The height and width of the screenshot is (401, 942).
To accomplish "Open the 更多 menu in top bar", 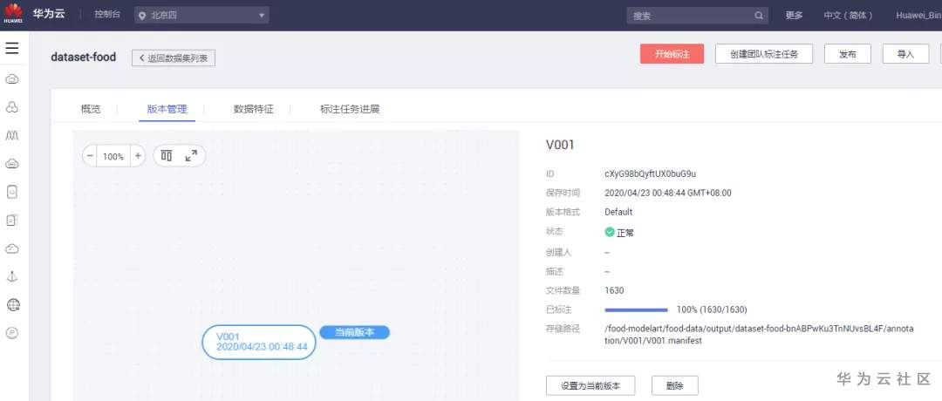I will coord(795,16).
